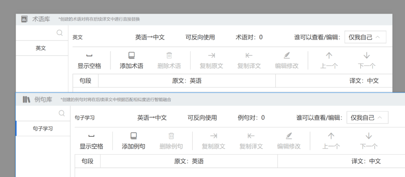Toggle 显示空格 in the 术语库 toolbar
Viewport: 405px width, 177px height.
(89, 61)
